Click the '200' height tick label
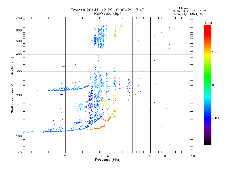 [19, 95]
